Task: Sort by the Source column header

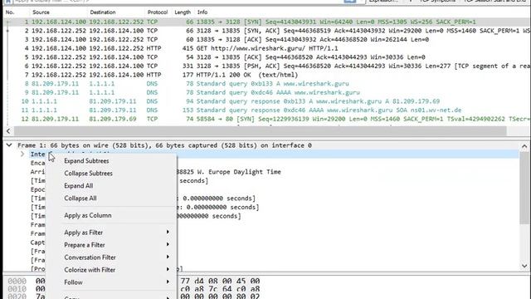Action: click(x=41, y=12)
